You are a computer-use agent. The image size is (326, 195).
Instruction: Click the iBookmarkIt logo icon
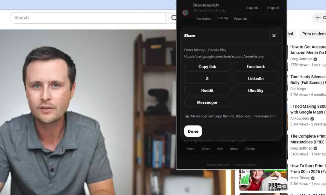point(185,13)
